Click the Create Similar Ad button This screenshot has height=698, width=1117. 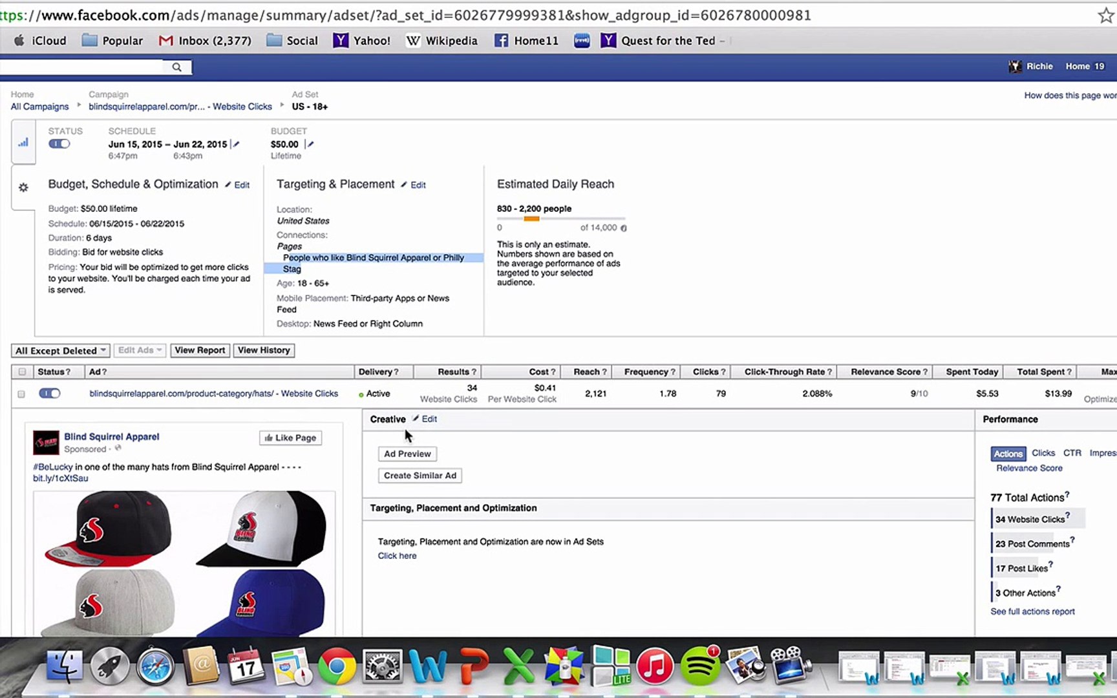click(x=420, y=475)
